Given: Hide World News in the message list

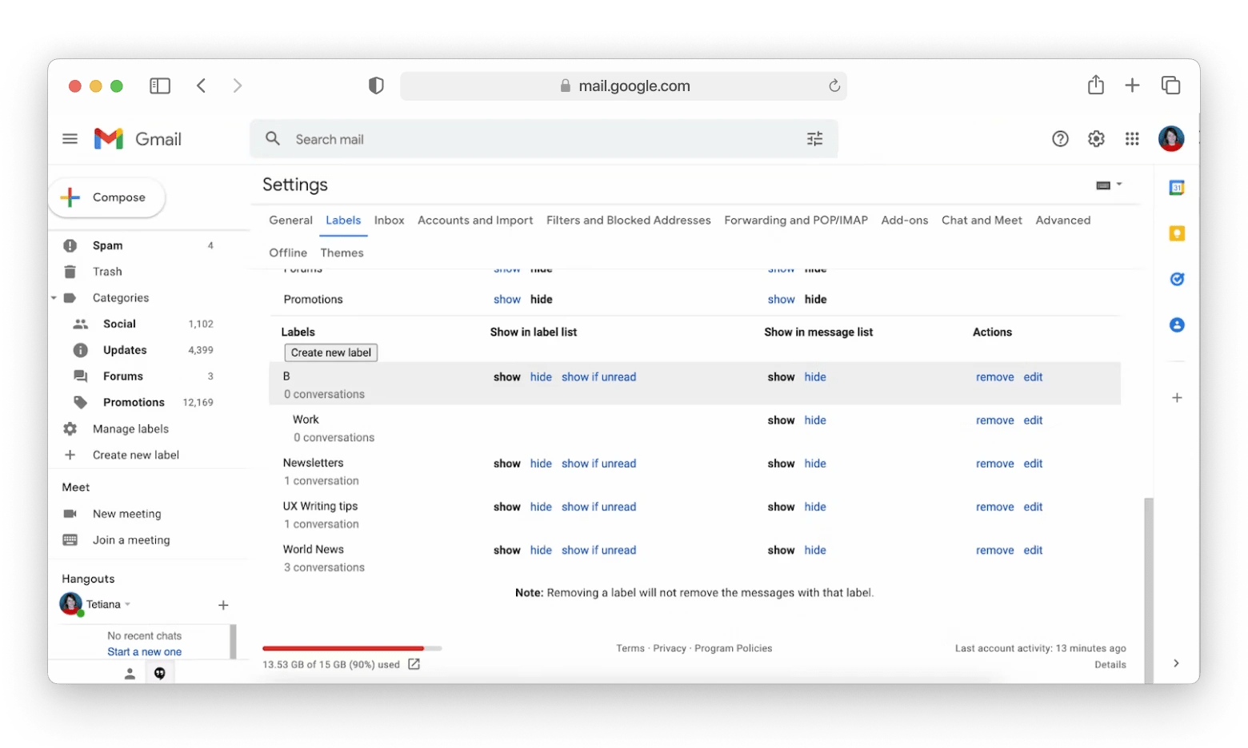Looking at the screenshot, I should point(815,550).
